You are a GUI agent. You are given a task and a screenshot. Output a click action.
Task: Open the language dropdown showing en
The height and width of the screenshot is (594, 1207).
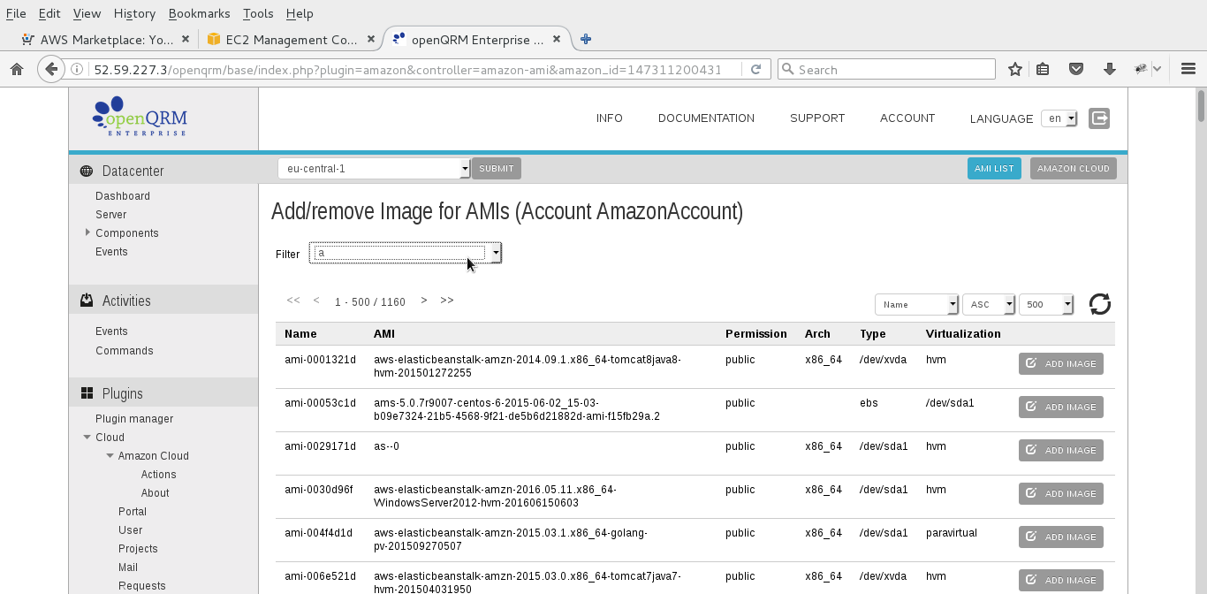1059,118
